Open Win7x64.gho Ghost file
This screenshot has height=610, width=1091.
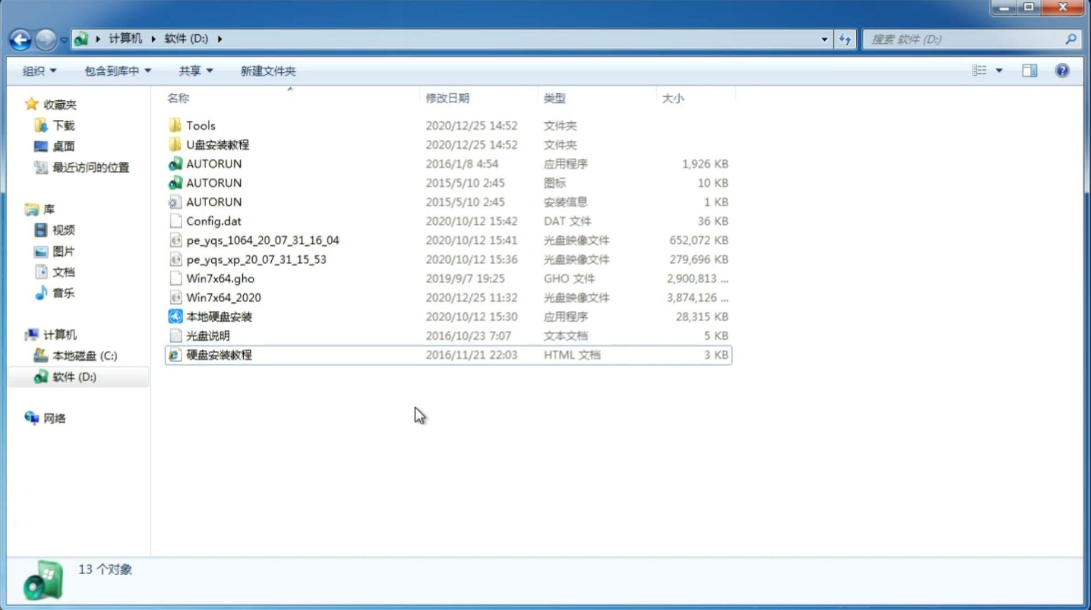220,278
